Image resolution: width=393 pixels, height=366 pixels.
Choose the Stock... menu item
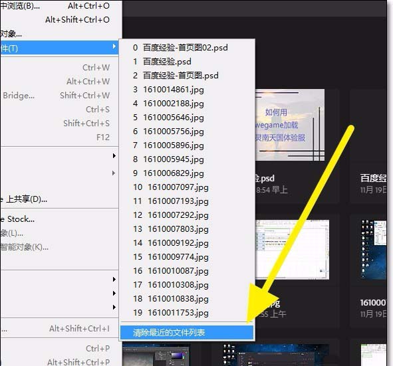pos(59,219)
